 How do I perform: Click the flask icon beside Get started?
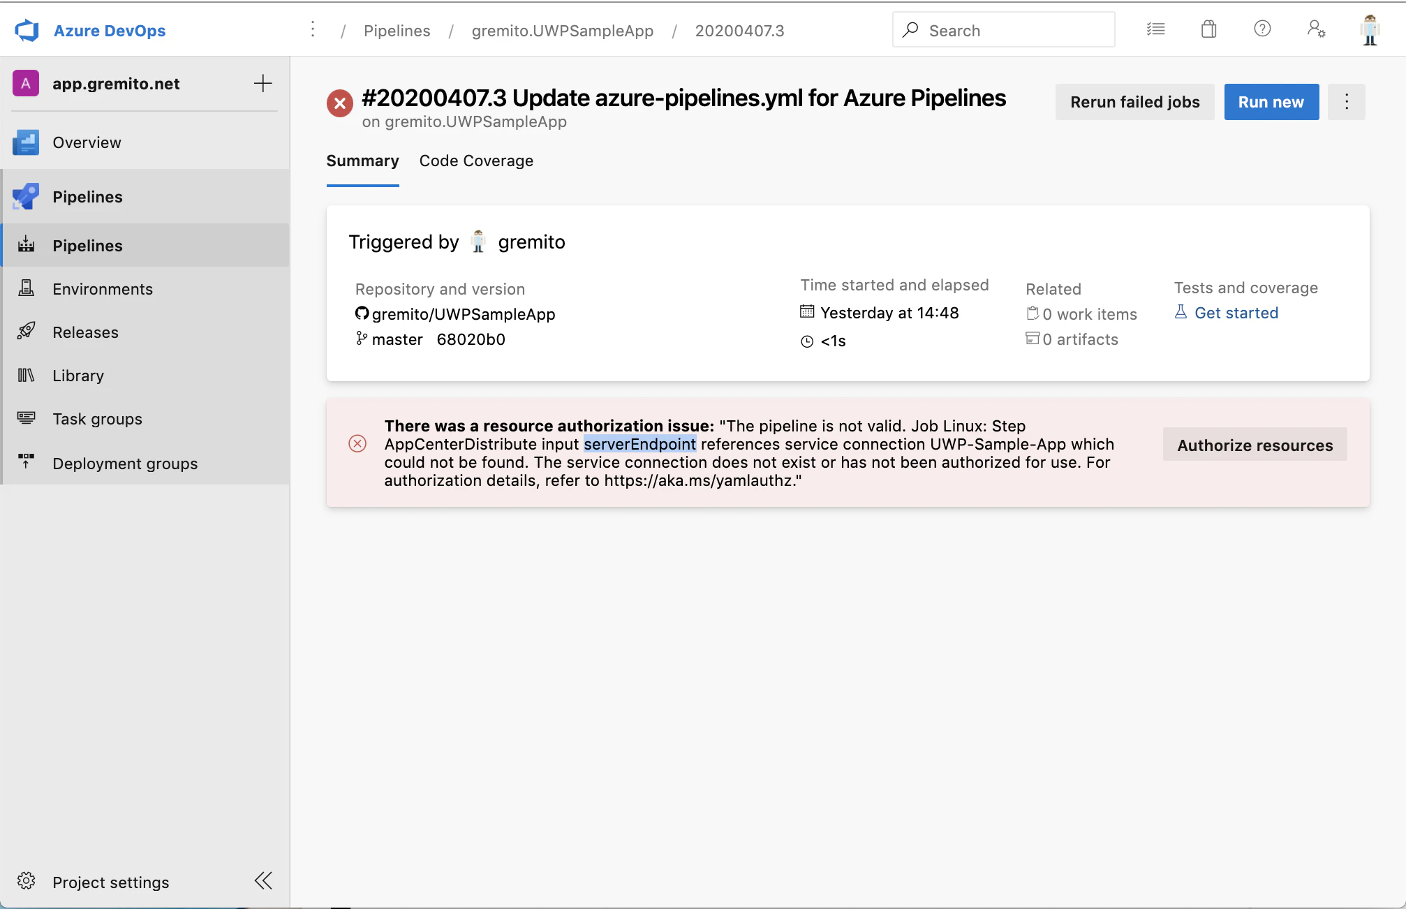(x=1181, y=312)
